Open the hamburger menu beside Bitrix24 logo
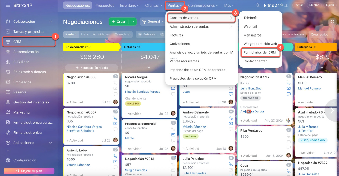The image size is (339, 176). click(8, 5)
